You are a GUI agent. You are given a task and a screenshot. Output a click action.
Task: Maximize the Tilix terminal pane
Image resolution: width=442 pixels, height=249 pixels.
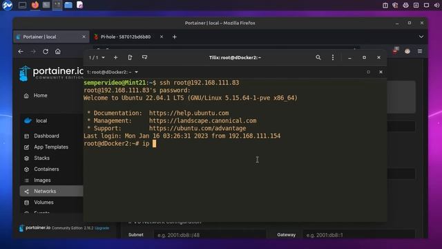click(368, 72)
